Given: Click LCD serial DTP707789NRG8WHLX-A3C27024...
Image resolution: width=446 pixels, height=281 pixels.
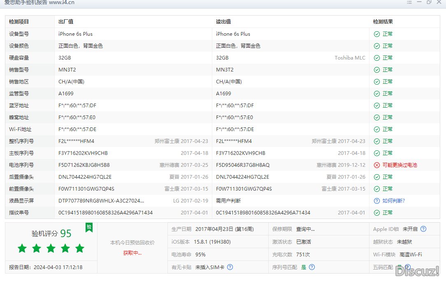Looking at the screenshot, I should 101,201.
